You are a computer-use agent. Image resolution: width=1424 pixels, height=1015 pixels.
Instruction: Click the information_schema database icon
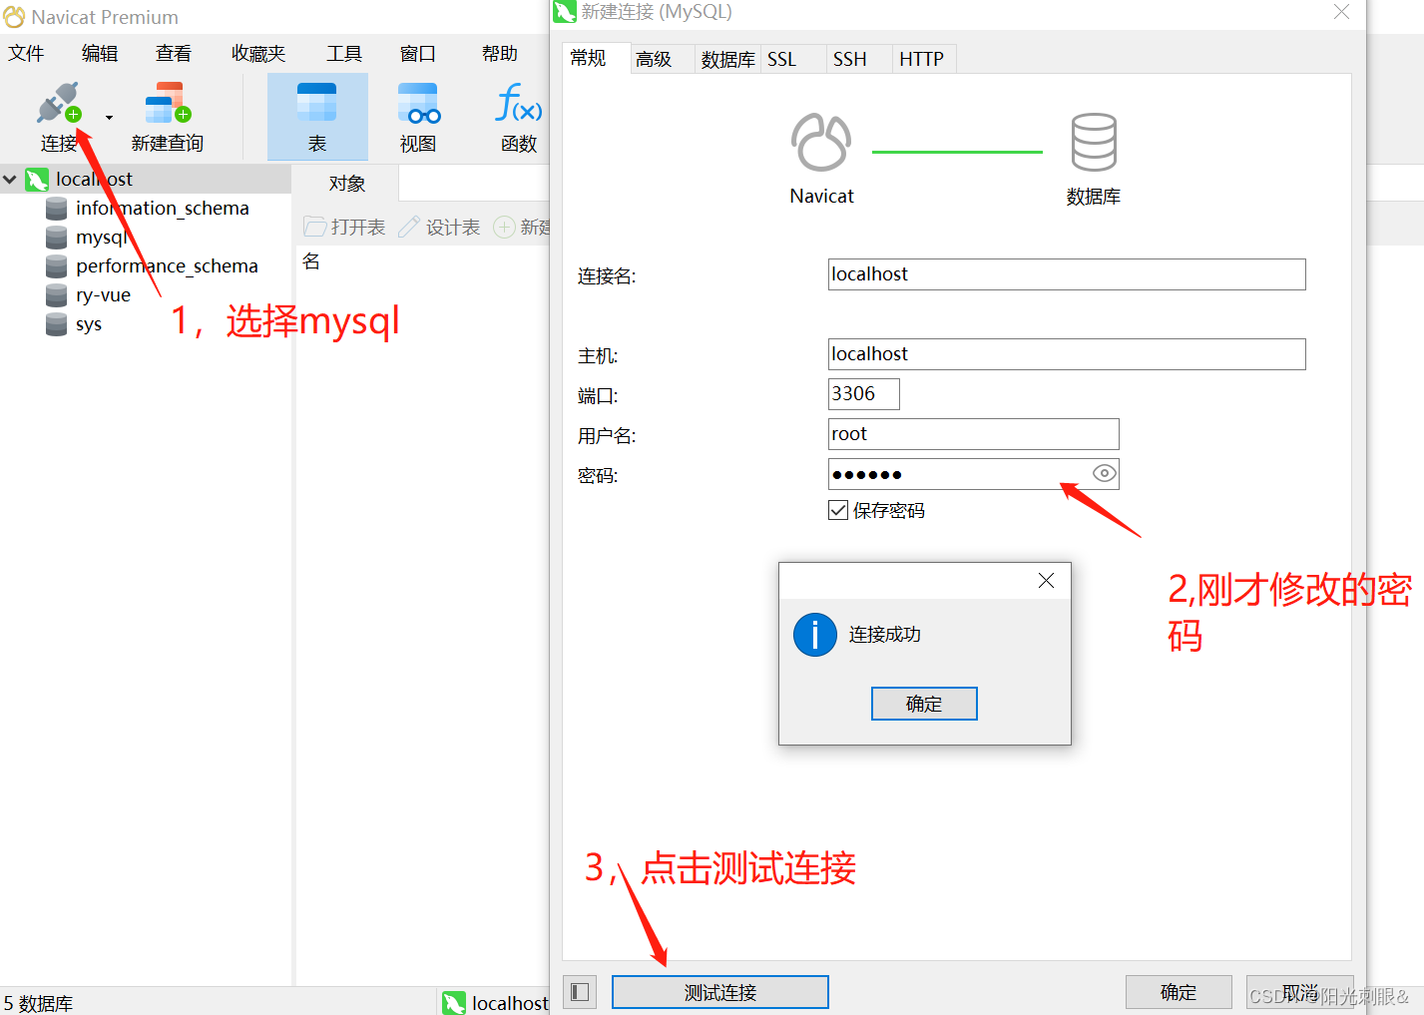pos(57,209)
